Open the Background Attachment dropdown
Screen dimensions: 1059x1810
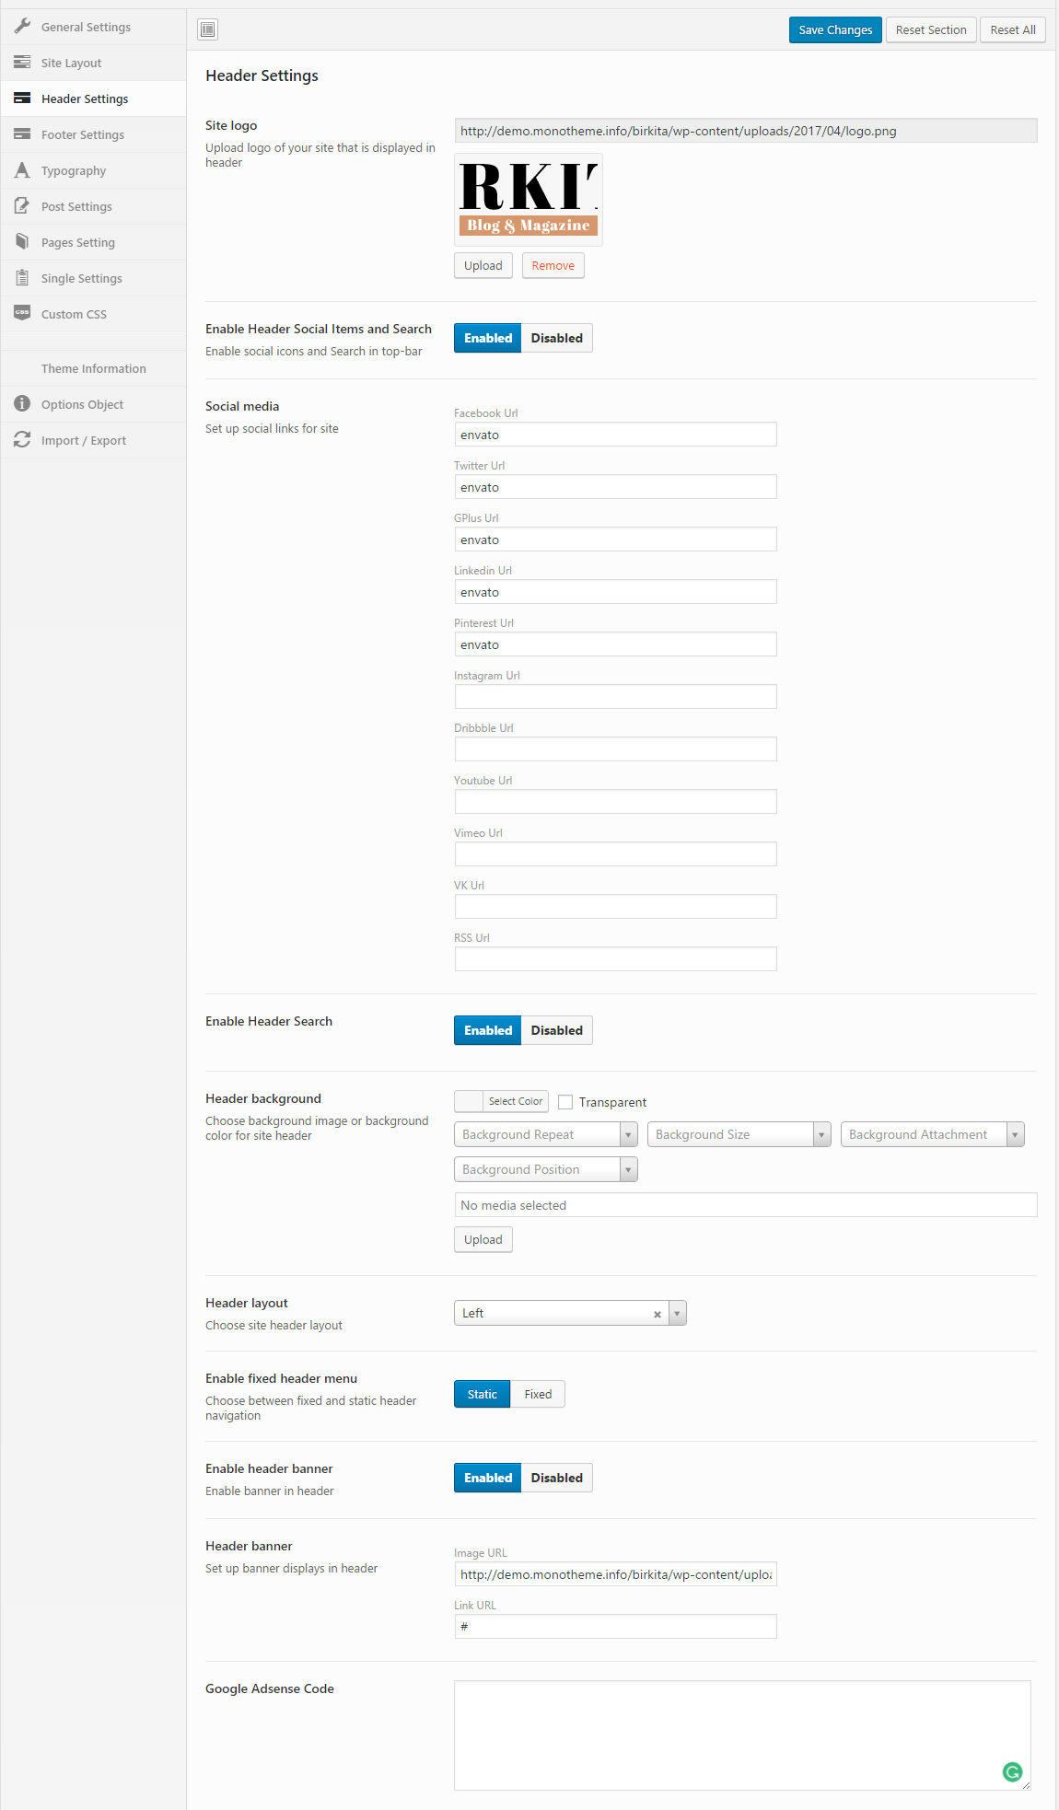(932, 1134)
